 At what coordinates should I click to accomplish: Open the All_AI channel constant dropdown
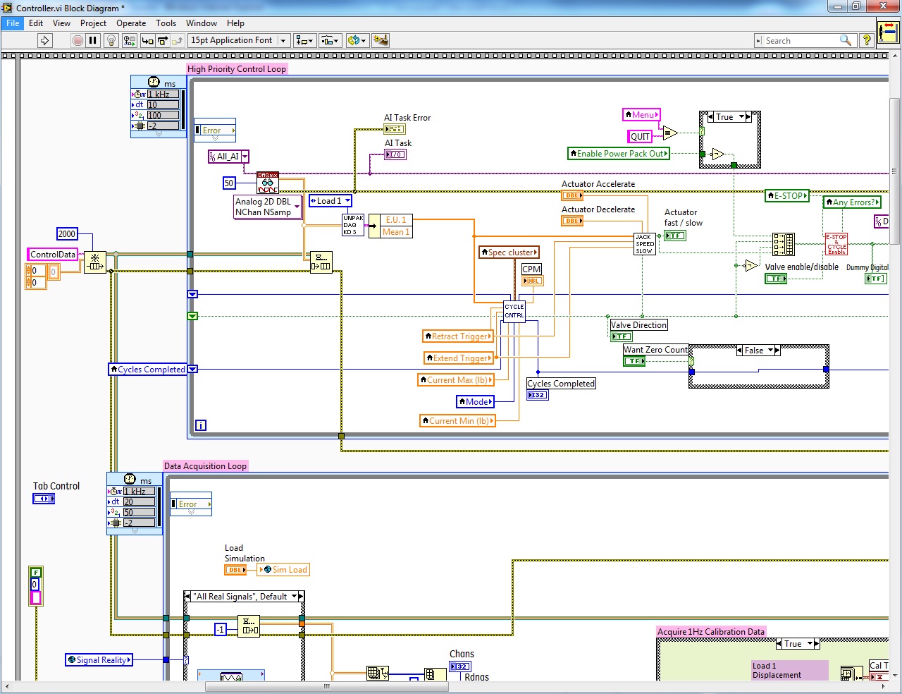click(x=228, y=157)
